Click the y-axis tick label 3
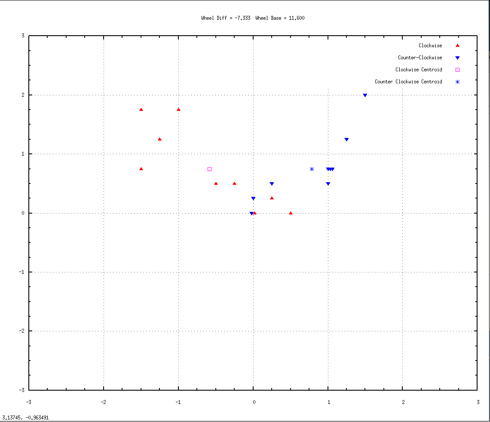490x422 pixels. (23, 36)
